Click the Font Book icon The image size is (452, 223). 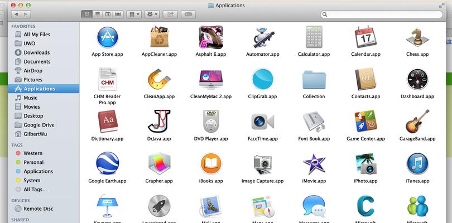(x=314, y=122)
